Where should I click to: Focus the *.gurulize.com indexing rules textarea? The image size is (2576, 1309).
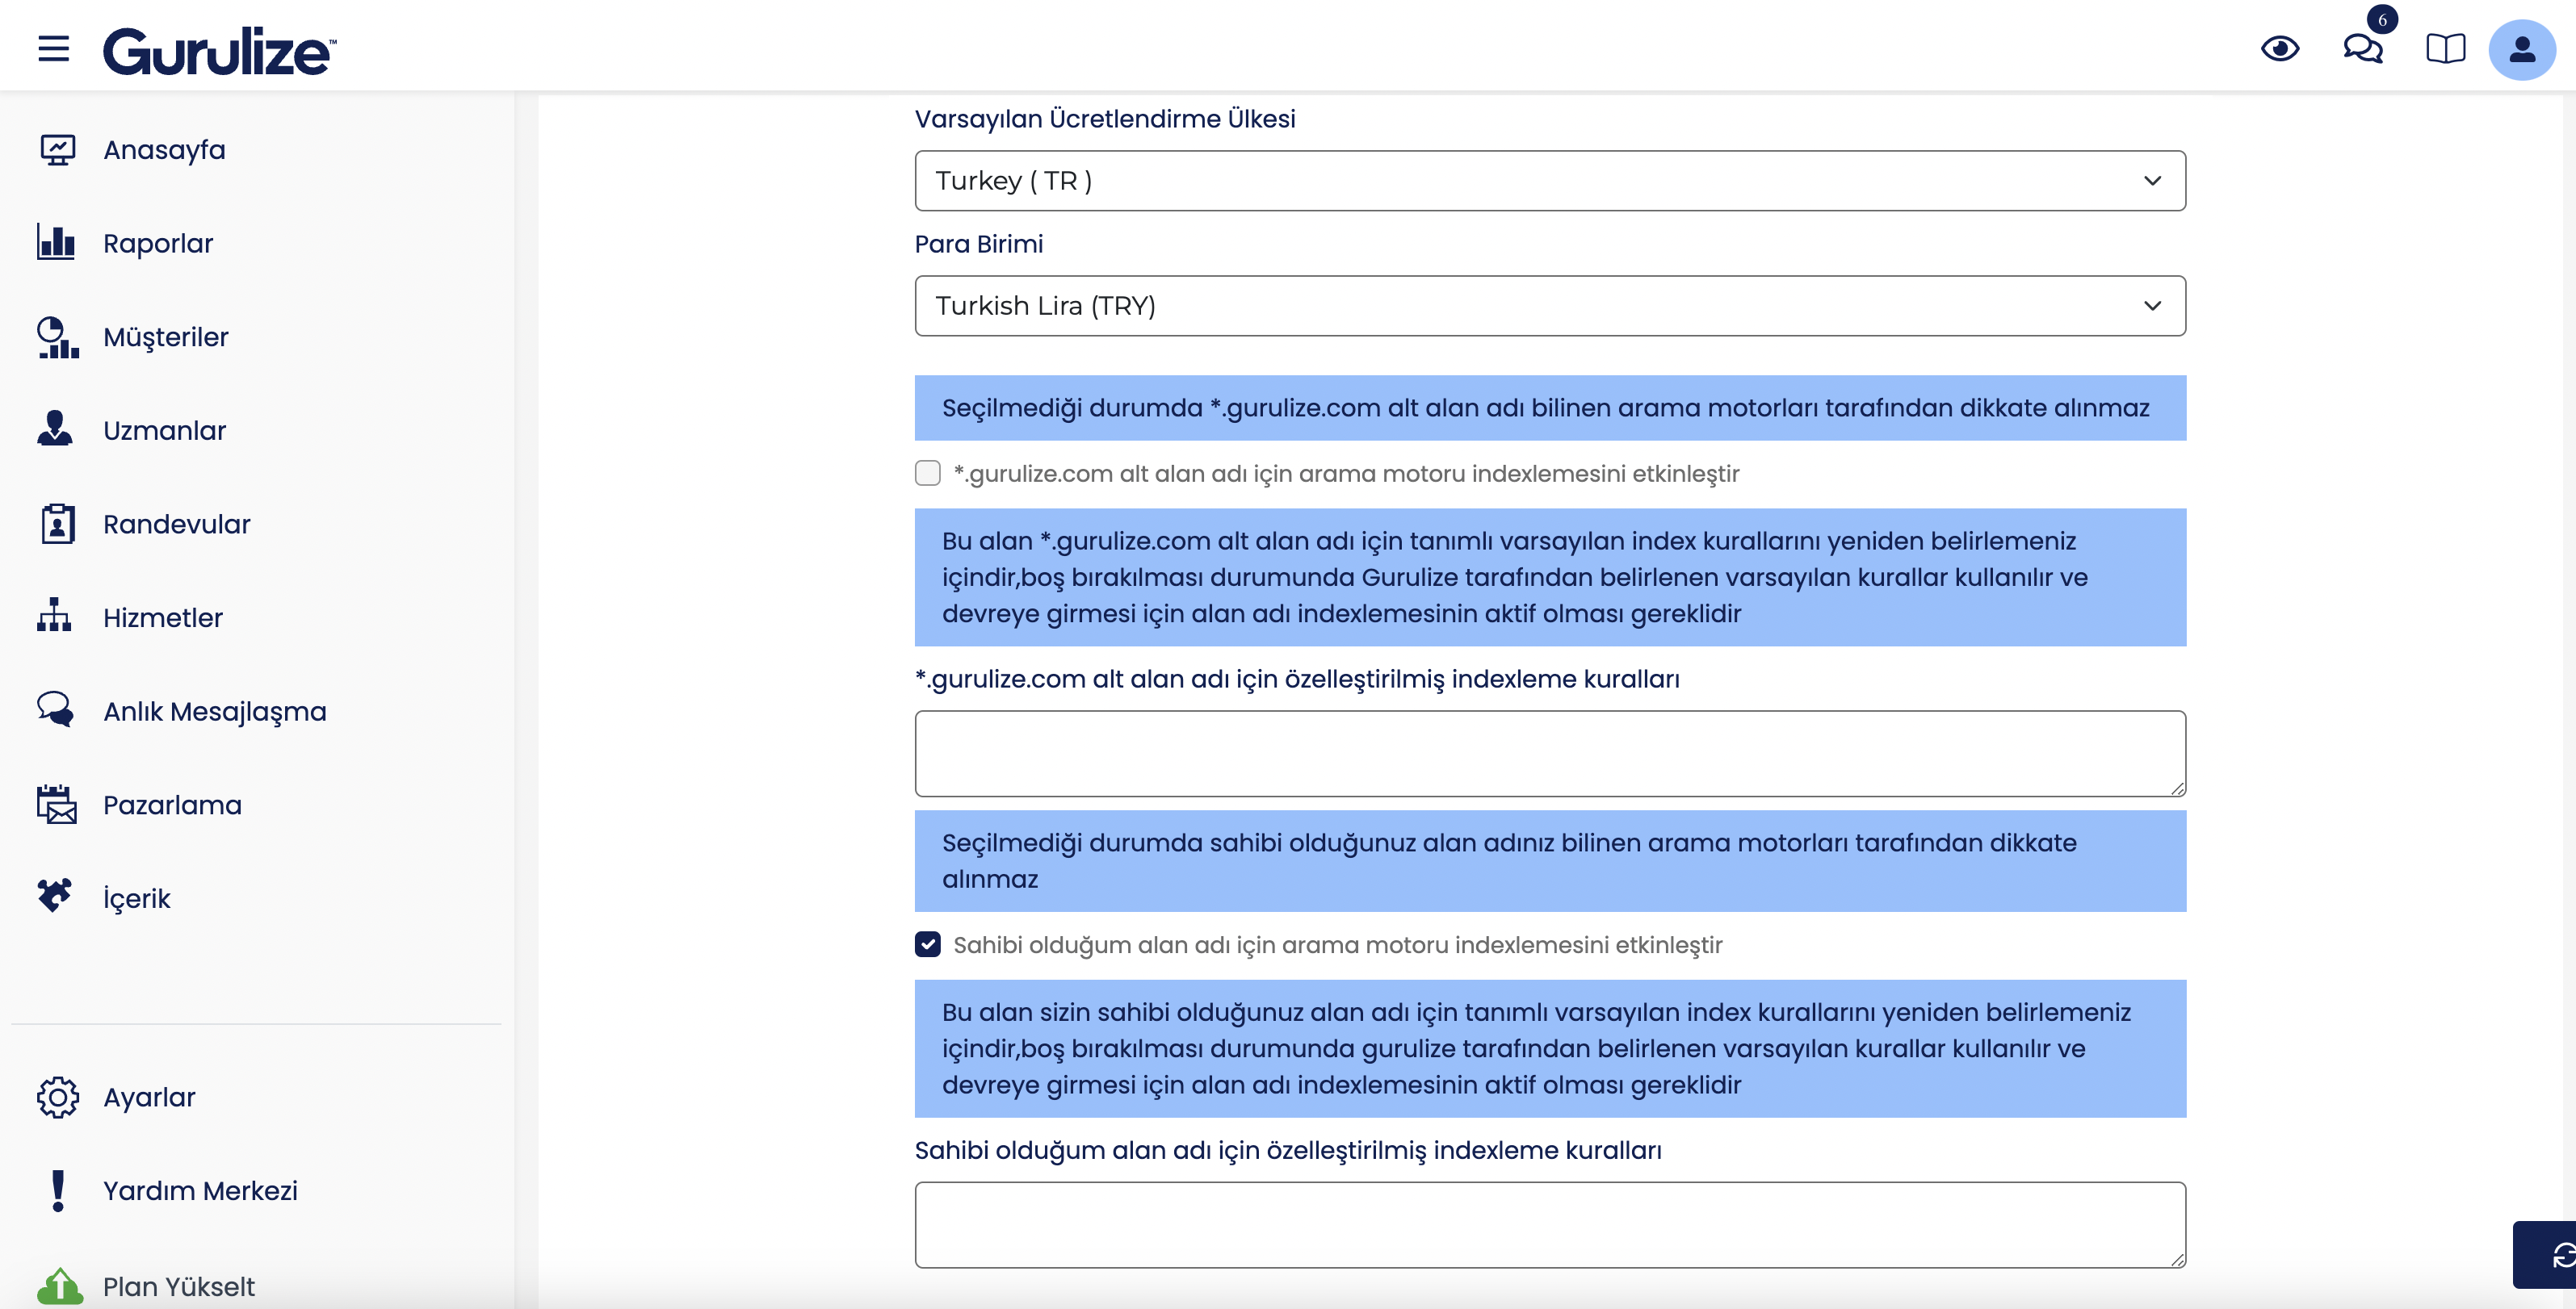[1548, 752]
